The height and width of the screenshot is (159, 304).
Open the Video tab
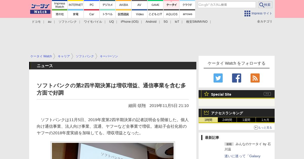click(x=140, y=14)
